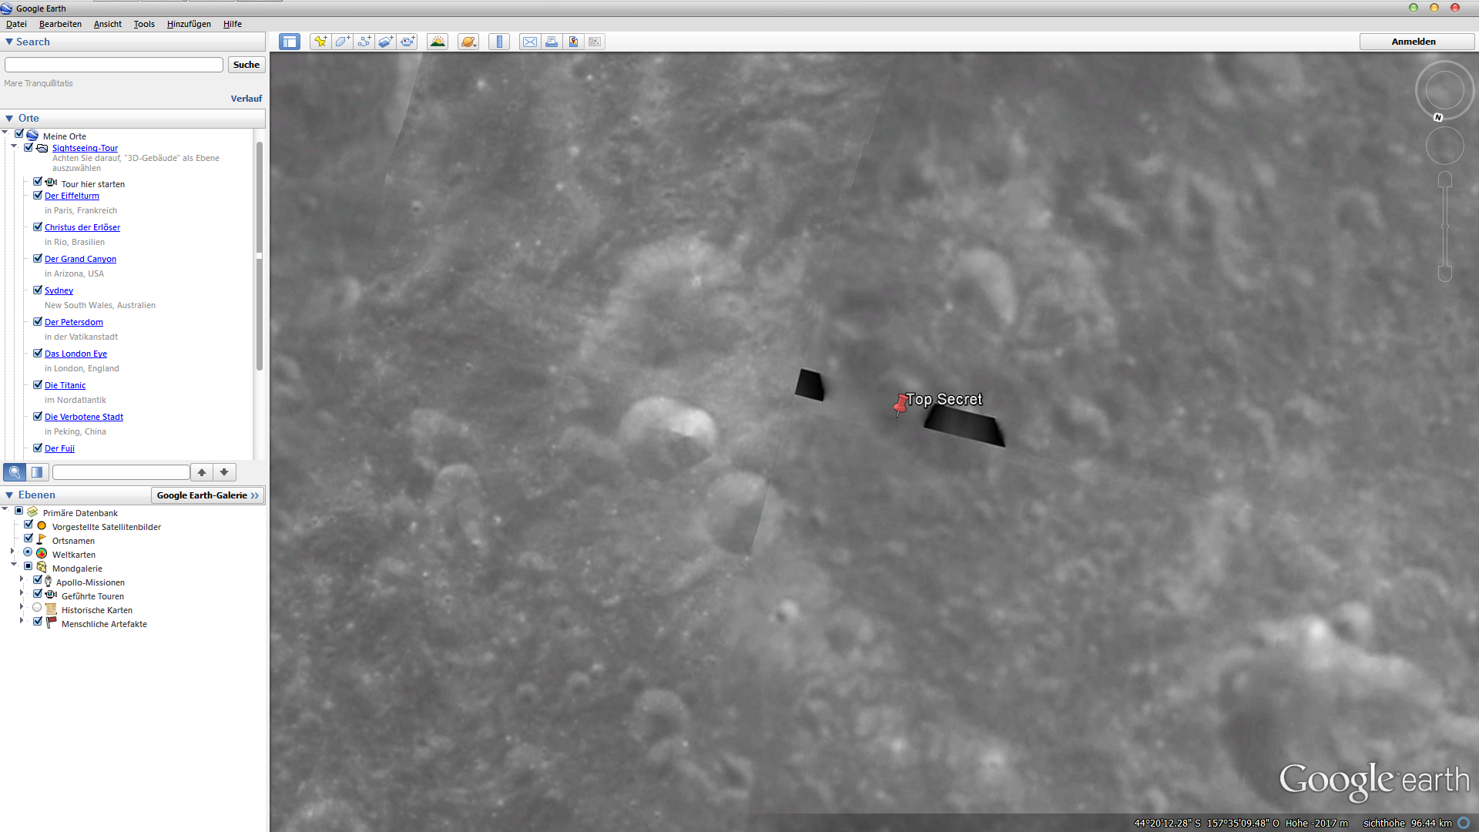Viewport: 1479px width, 832px height.
Task: Open the Ruler measurement tool
Action: [499, 42]
